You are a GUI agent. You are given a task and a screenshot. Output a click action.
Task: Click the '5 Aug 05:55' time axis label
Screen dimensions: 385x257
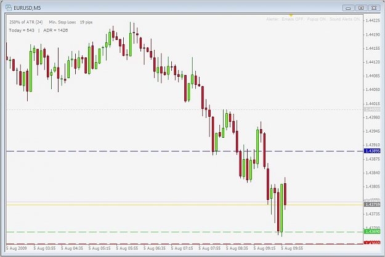point(127,248)
